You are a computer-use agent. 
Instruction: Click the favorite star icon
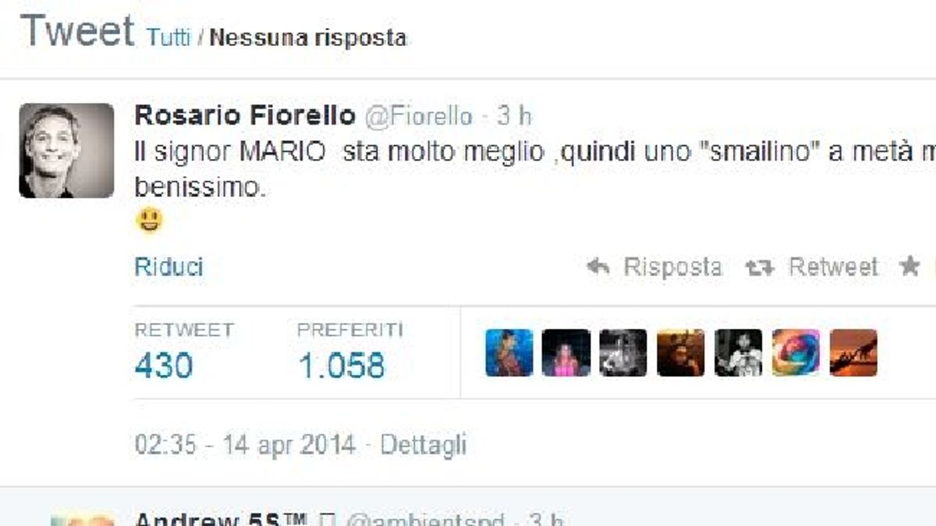909,267
